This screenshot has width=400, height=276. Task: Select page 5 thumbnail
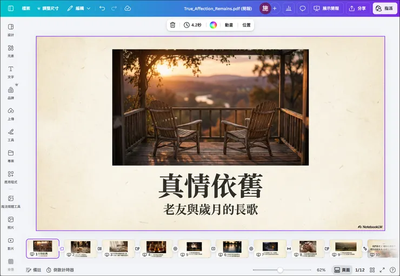195,248
